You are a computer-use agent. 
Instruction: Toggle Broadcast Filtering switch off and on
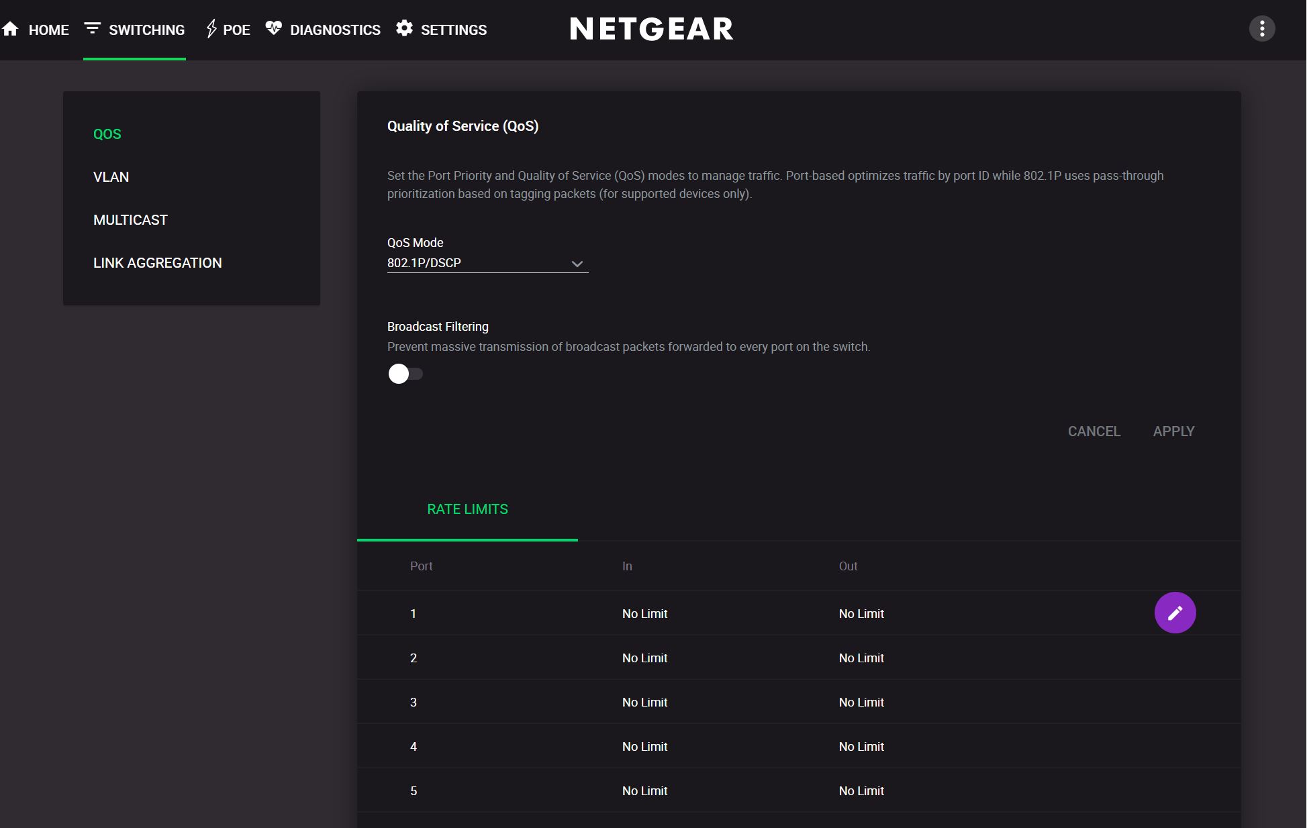tap(405, 374)
